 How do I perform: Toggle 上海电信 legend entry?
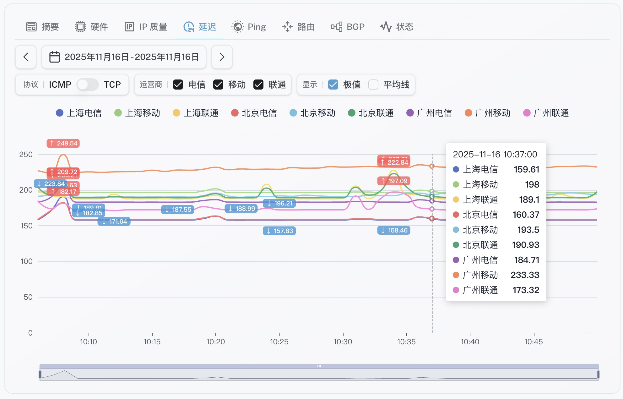84,113
